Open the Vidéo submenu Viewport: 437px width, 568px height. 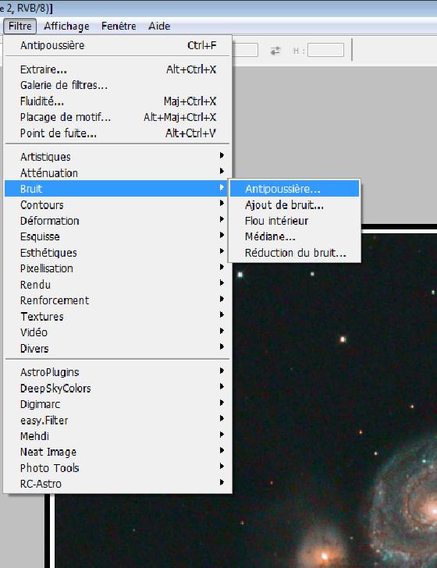(x=118, y=332)
